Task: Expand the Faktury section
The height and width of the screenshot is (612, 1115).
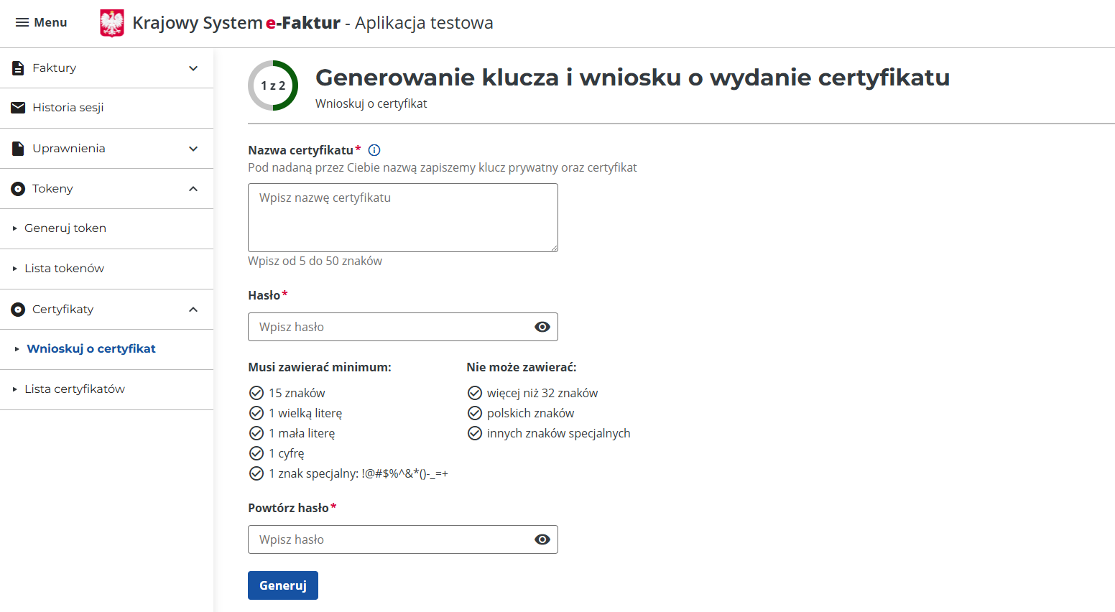Action: pos(193,68)
